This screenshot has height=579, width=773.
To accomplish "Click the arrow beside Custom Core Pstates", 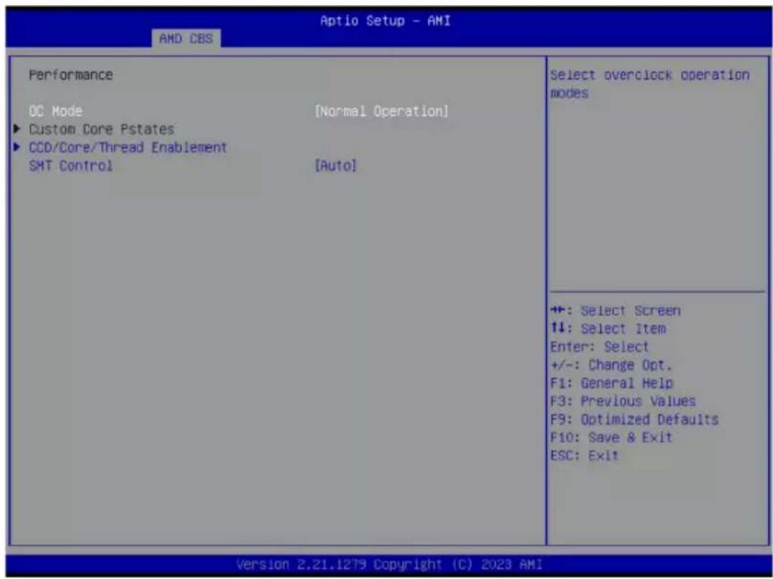I will click(18, 129).
